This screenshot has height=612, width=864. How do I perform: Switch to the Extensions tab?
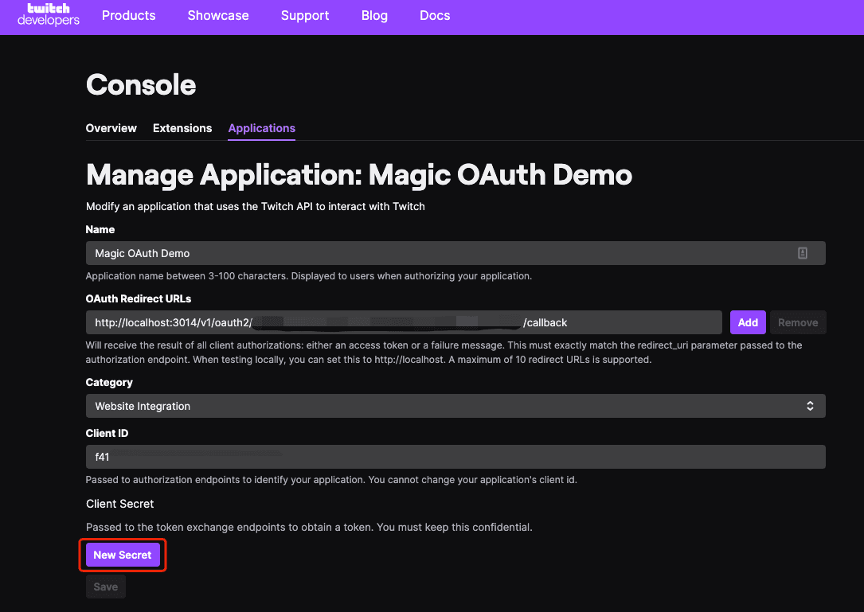(x=182, y=128)
